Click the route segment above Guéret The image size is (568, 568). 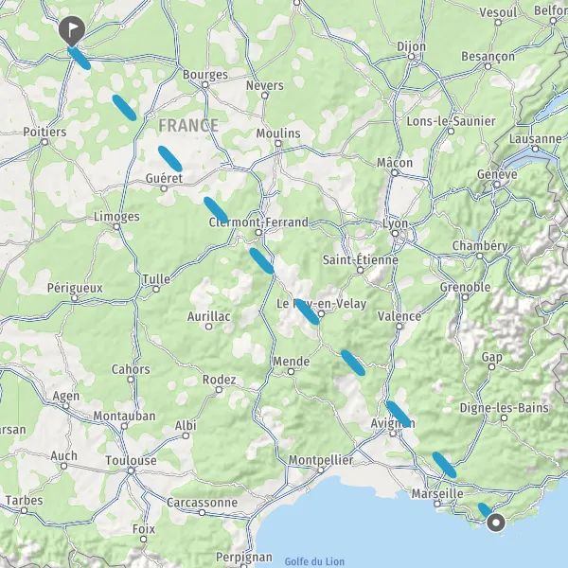point(170,159)
